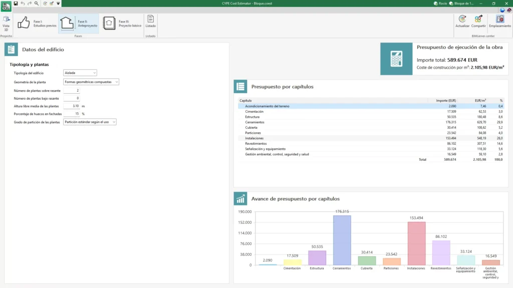Screen dimensions: 513x288
Task: Open the Vista 3D view
Action: [x=6, y=23]
